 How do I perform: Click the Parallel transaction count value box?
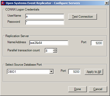point(49,51)
